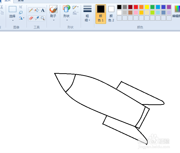This screenshot has width=180, height=153.
Task: Click the Brushes icon
Action: (53, 9)
